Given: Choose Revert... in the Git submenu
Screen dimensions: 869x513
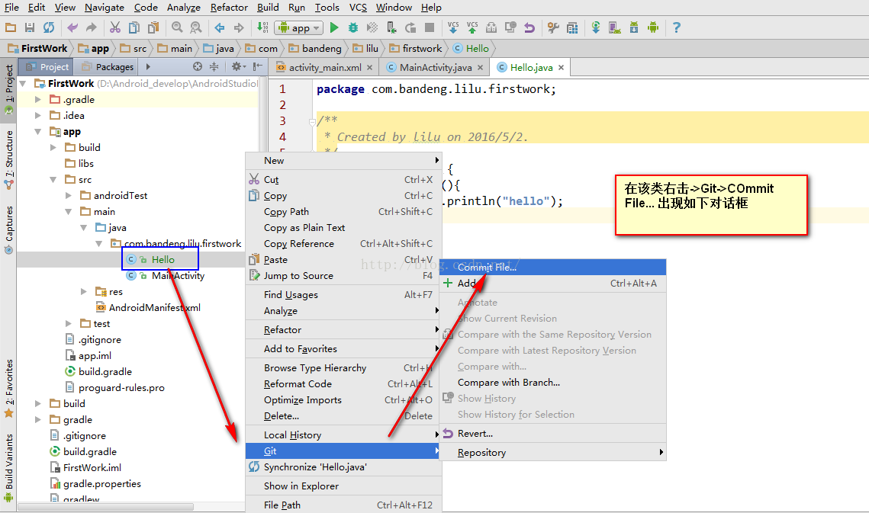Looking at the screenshot, I should pos(475,434).
